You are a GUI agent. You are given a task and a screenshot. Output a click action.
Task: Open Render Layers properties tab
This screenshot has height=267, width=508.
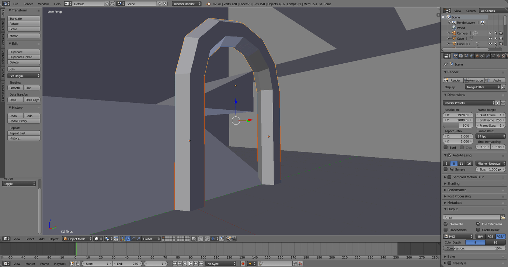[x=461, y=56]
